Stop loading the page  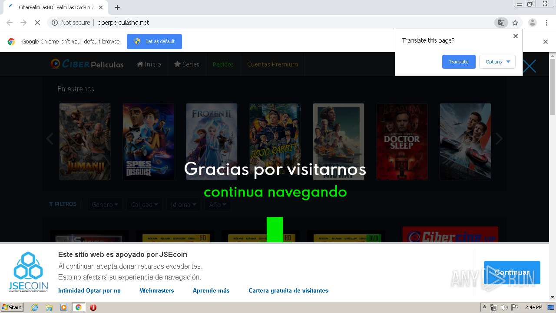tap(37, 23)
